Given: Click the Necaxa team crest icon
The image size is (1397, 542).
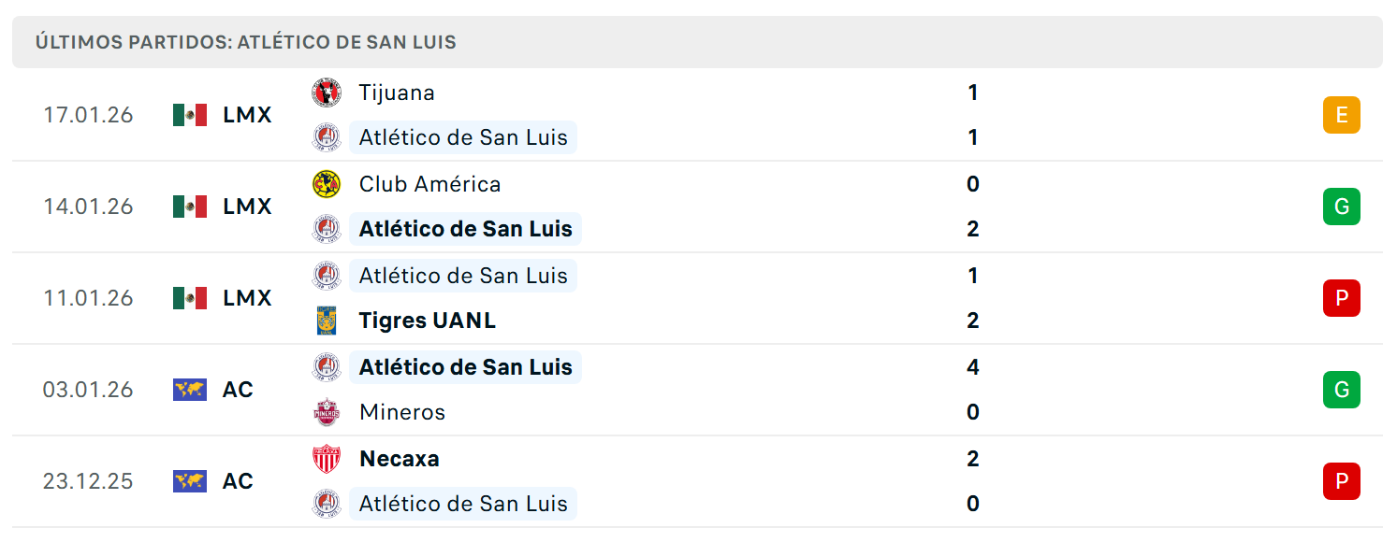Looking at the screenshot, I should [x=327, y=459].
